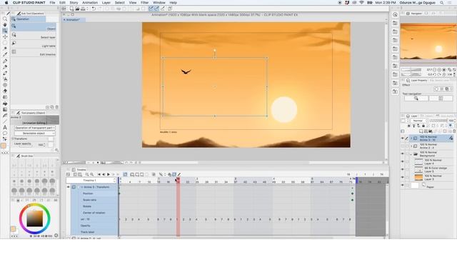Select the Select layer sub tool
Screen dimensions: 457x257
tap(34, 36)
